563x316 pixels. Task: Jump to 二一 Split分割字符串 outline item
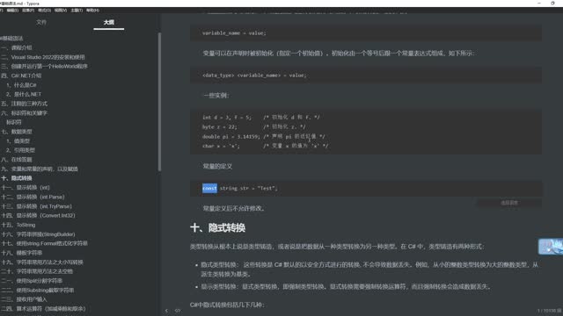32,281
